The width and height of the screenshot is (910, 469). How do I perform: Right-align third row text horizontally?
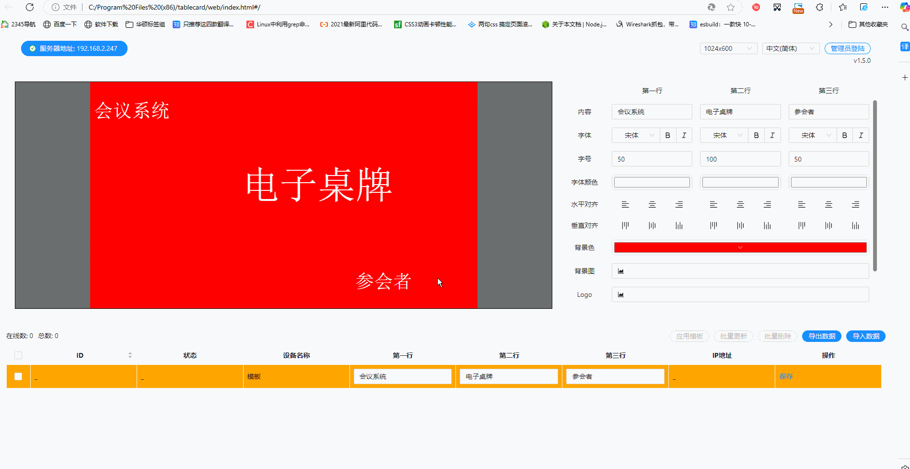click(855, 205)
